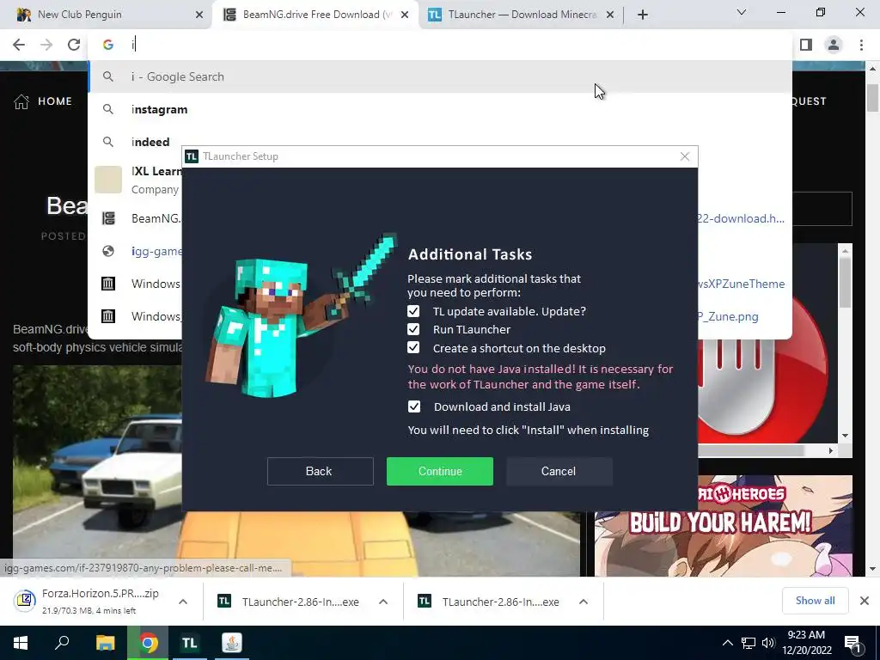The width and height of the screenshot is (880, 660).
Task: Open the Forza.Horizon.5 zip download item
Action: point(93,601)
